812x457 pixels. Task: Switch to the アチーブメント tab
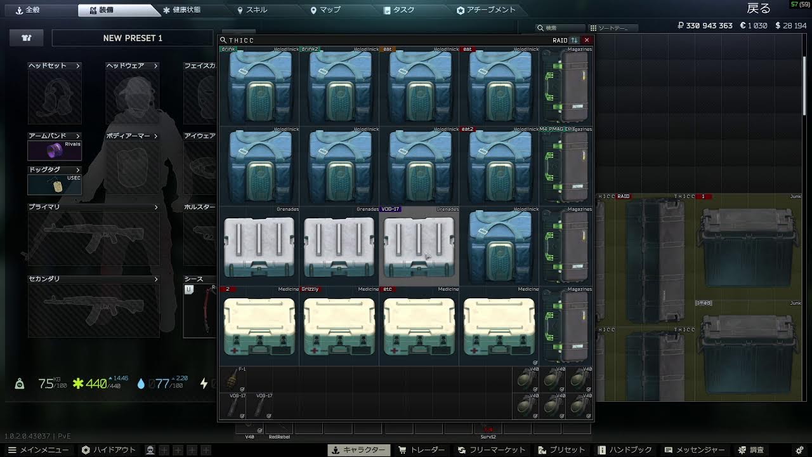coord(487,10)
